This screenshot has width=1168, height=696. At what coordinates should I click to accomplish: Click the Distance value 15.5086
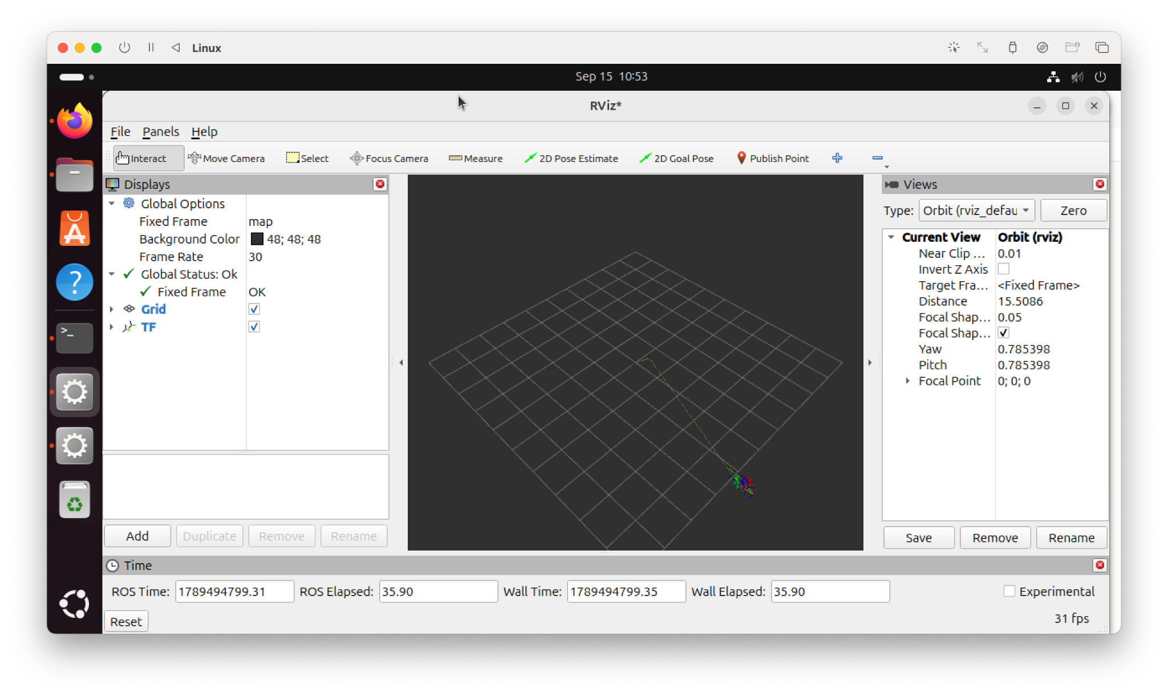[x=1020, y=301]
